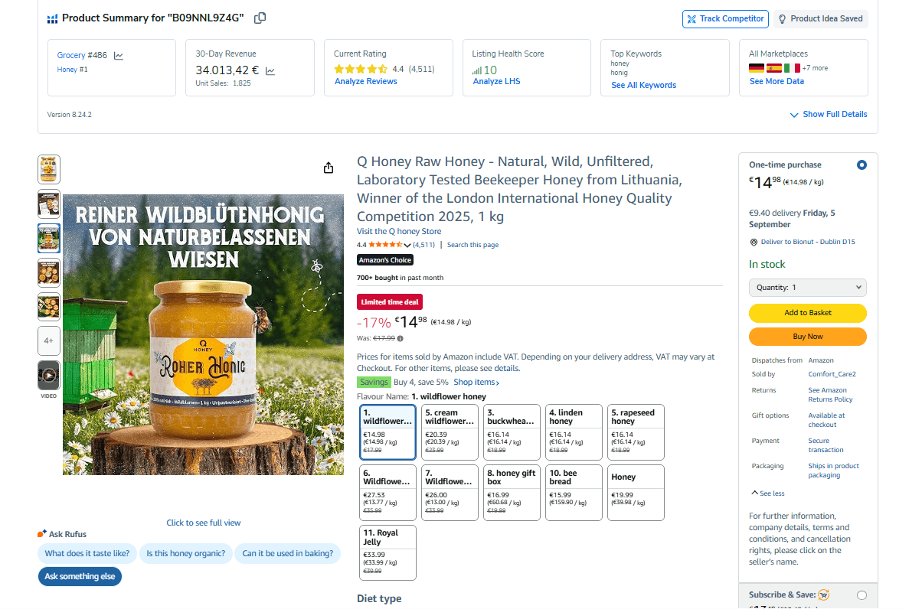Click the main honey jar product image

203,335
